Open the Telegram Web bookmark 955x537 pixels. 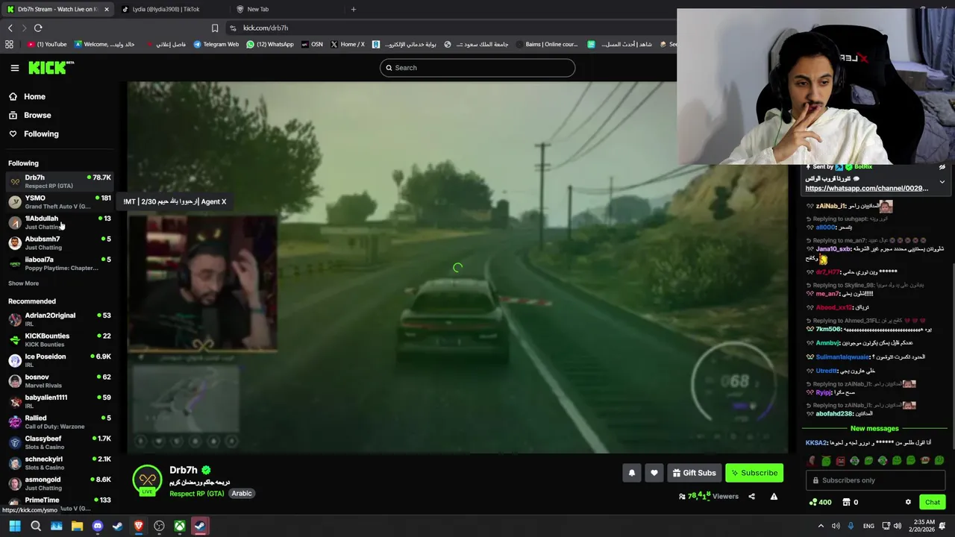[x=216, y=44]
